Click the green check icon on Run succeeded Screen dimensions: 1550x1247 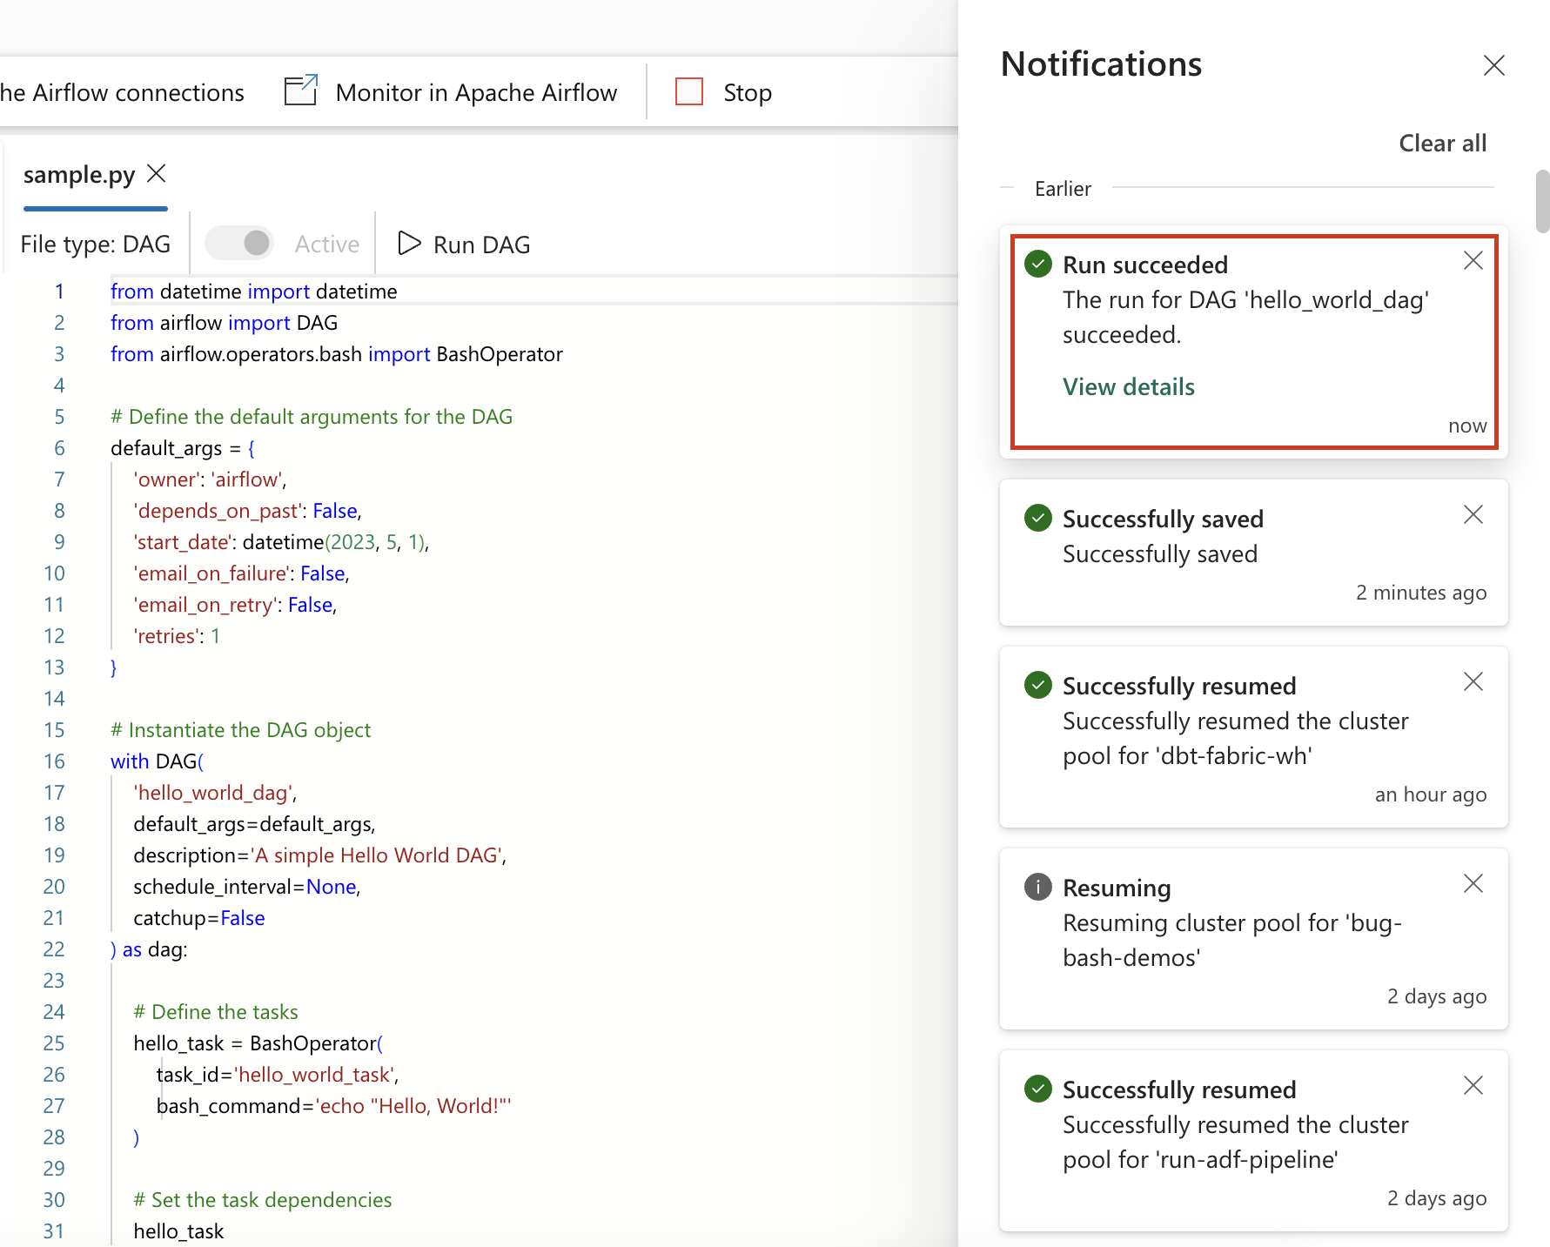[x=1037, y=264]
